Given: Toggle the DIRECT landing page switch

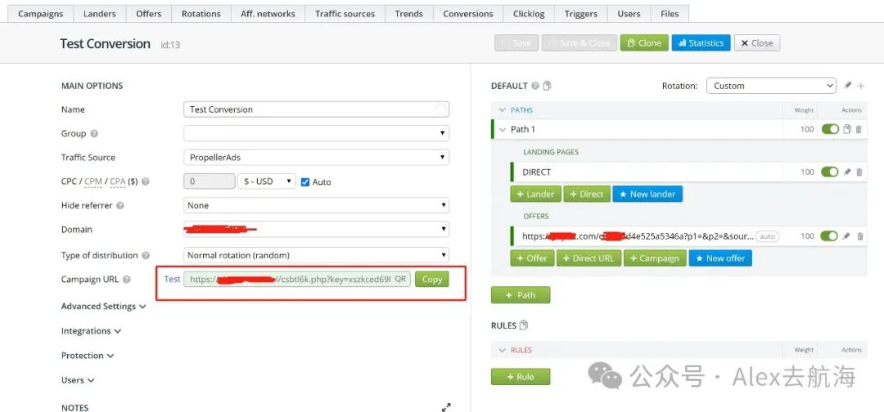Looking at the screenshot, I should [x=830, y=172].
